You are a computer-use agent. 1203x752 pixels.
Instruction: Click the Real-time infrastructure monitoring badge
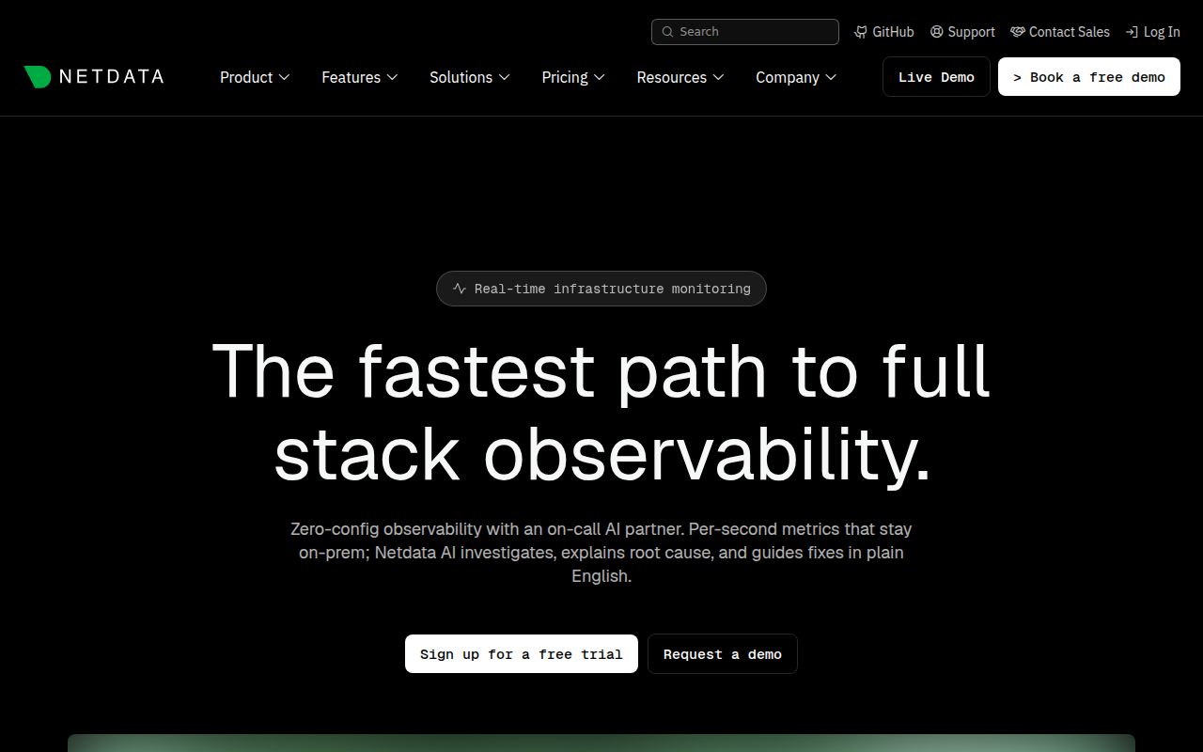click(601, 289)
